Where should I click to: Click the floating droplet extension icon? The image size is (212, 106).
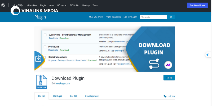point(208,55)
